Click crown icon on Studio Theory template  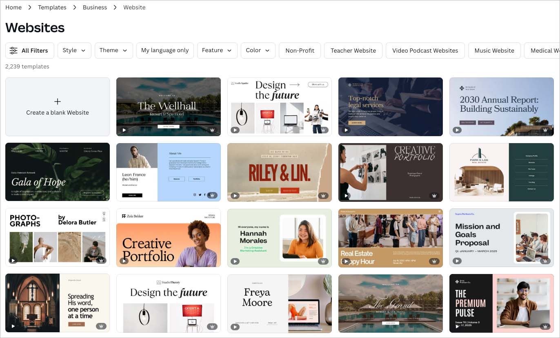pos(212,327)
